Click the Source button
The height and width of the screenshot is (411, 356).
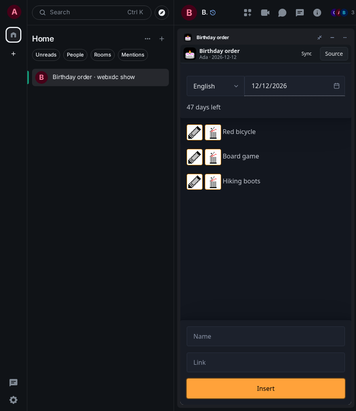pos(334,54)
